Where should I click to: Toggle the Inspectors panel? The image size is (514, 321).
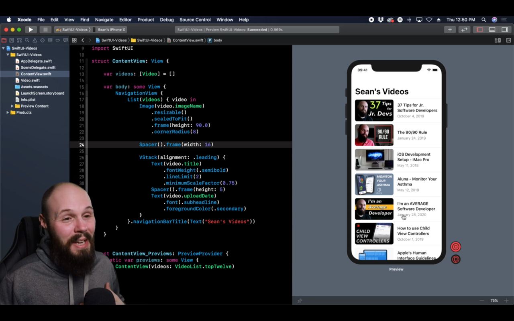coord(505,30)
